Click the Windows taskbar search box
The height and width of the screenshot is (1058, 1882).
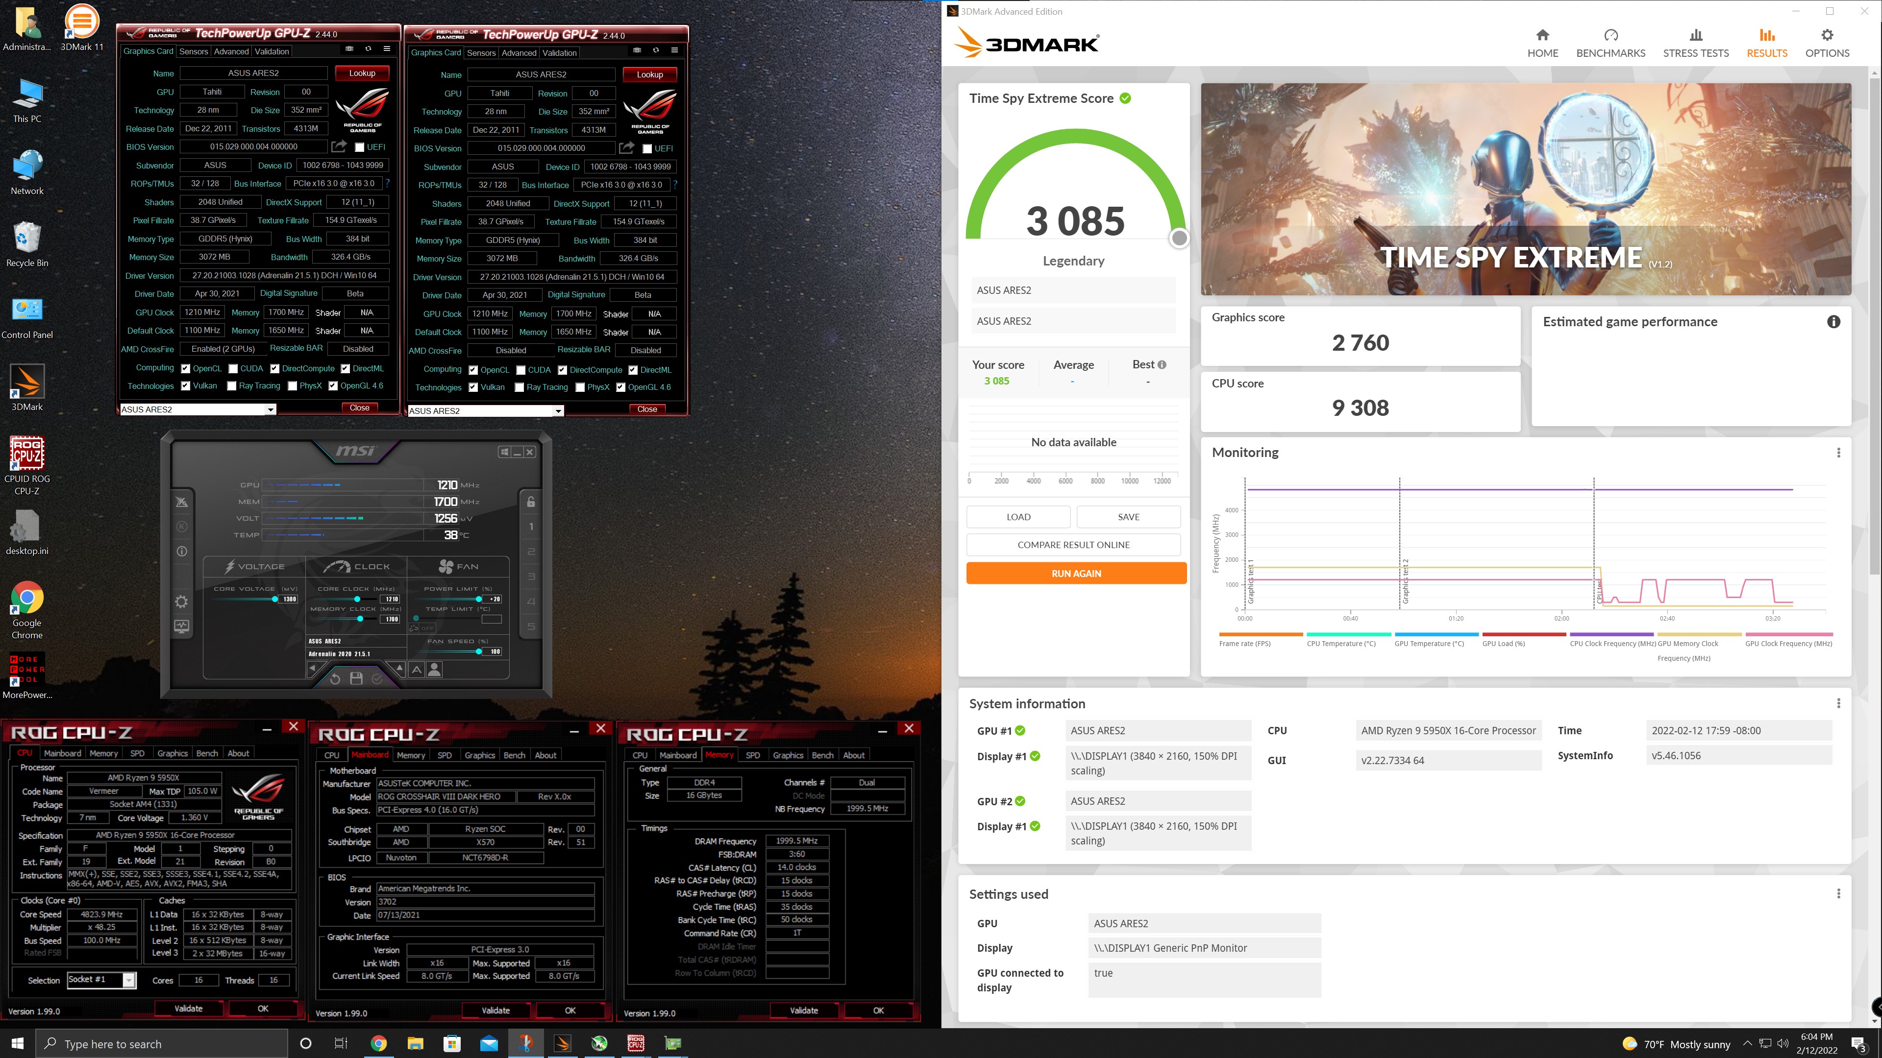tap(161, 1043)
